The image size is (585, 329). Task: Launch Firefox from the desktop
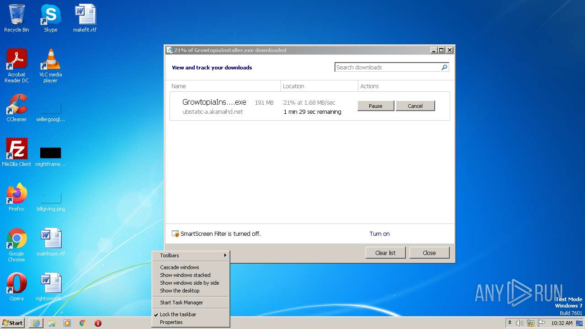click(16, 197)
